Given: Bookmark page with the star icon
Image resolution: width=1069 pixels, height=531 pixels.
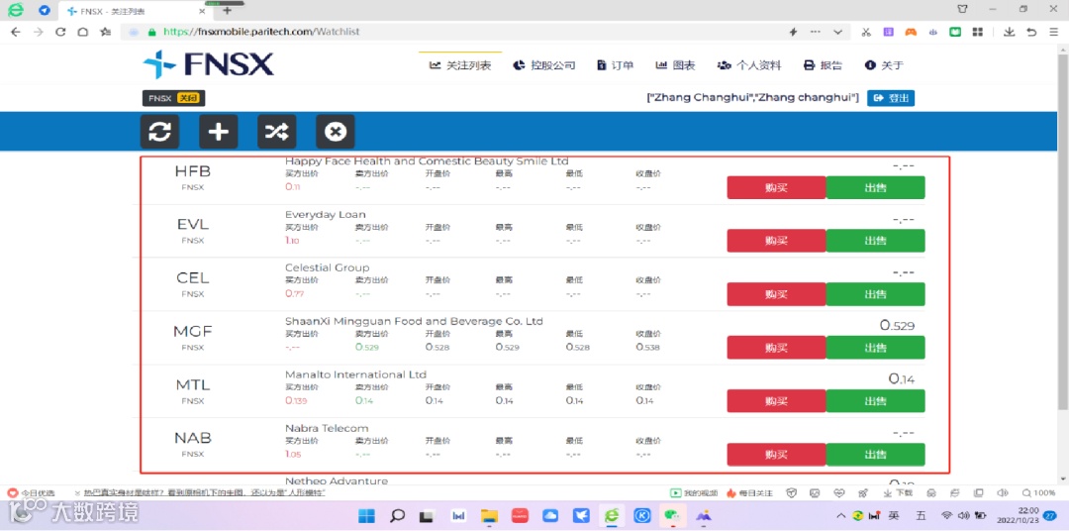Looking at the screenshot, I should pos(105,32).
